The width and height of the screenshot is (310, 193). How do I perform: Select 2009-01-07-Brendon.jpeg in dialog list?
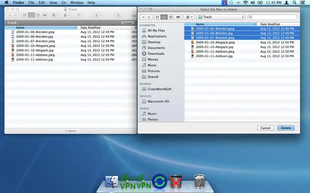click(242, 38)
